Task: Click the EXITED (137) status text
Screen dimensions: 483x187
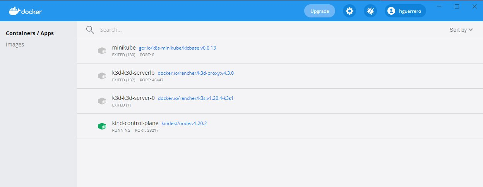Action: 123,80
